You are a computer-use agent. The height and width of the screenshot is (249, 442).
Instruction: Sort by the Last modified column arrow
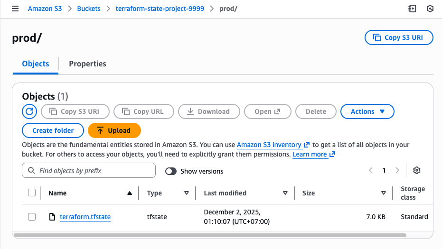pyautogui.click(x=285, y=193)
